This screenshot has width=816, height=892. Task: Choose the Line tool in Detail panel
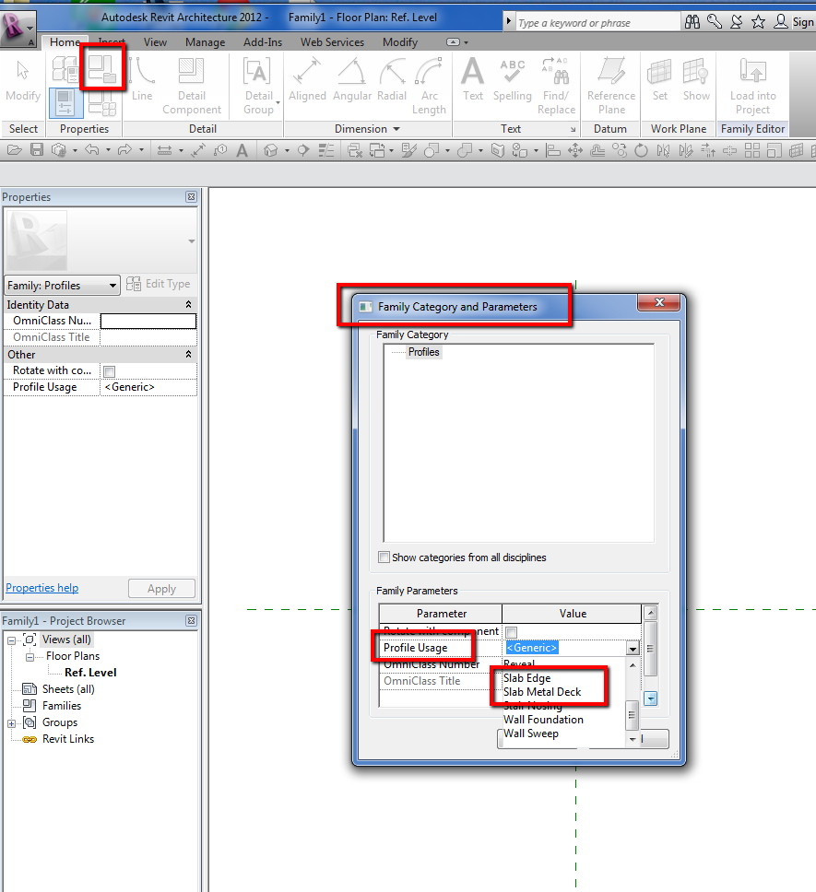(x=141, y=79)
